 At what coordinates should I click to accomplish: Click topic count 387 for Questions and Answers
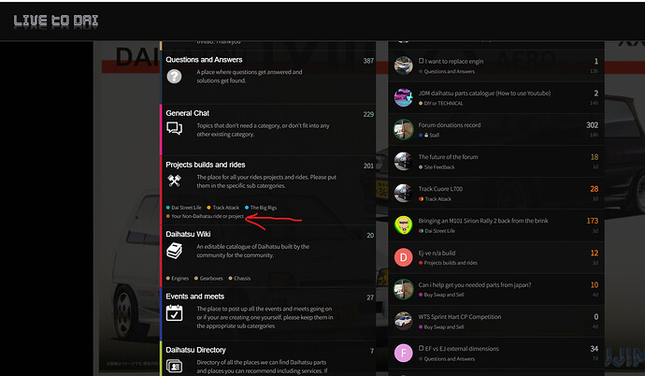tap(368, 61)
